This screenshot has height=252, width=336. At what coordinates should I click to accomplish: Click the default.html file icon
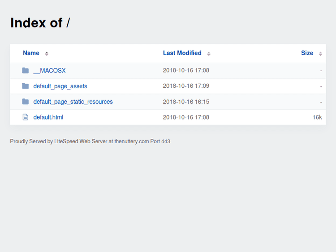click(x=26, y=117)
